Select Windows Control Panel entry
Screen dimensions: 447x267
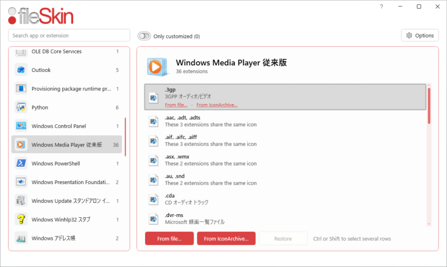pos(67,126)
